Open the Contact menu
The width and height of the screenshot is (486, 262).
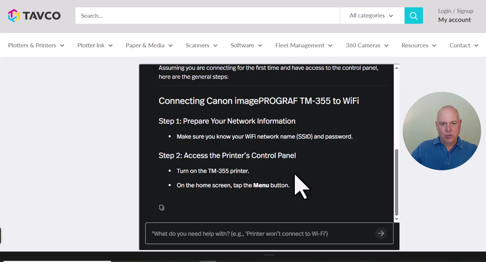click(463, 45)
